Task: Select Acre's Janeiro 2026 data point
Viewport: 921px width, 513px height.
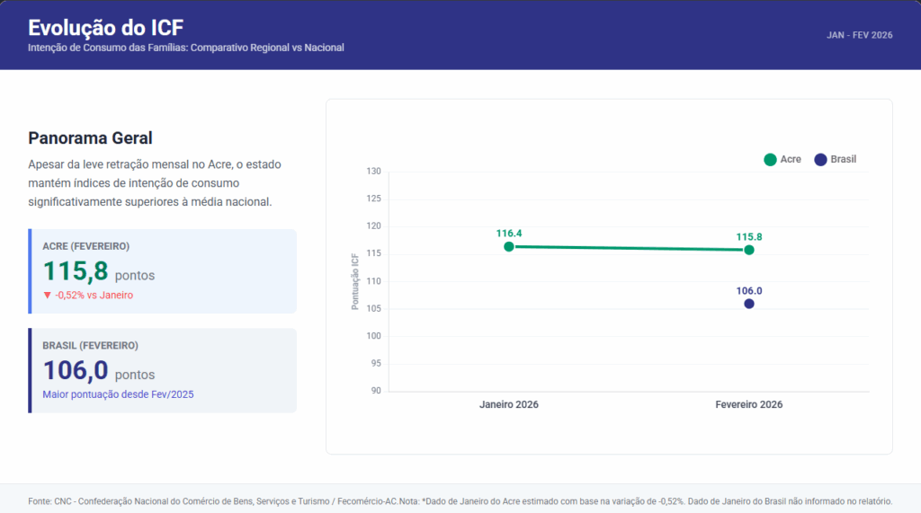Action: pos(509,246)
